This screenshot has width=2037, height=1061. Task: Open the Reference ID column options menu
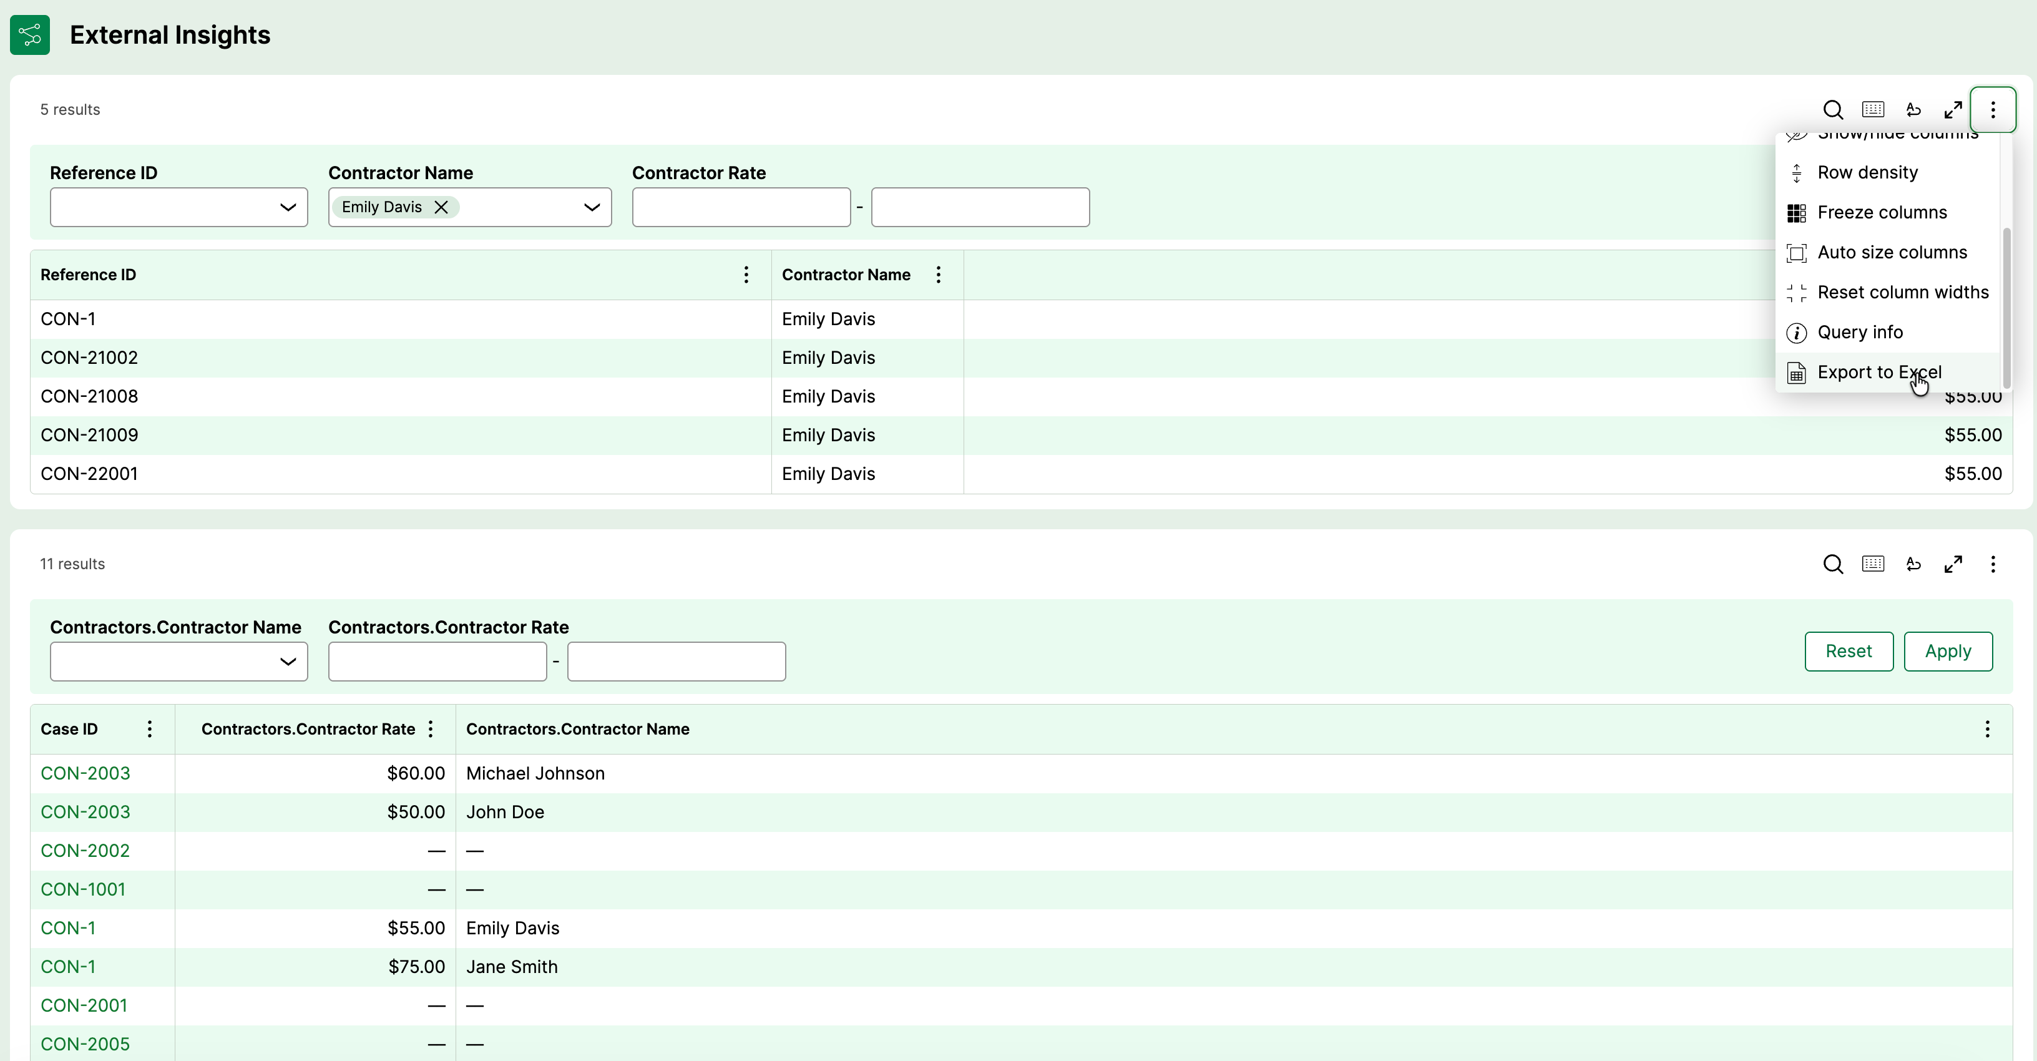coord(746,275)
